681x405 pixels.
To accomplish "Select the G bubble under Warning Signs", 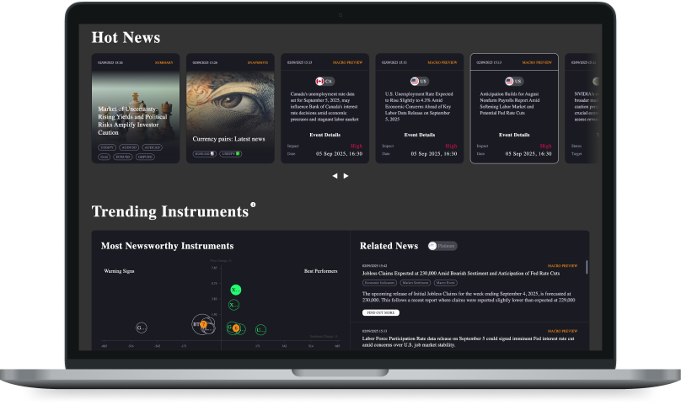I will coord(142,328).
